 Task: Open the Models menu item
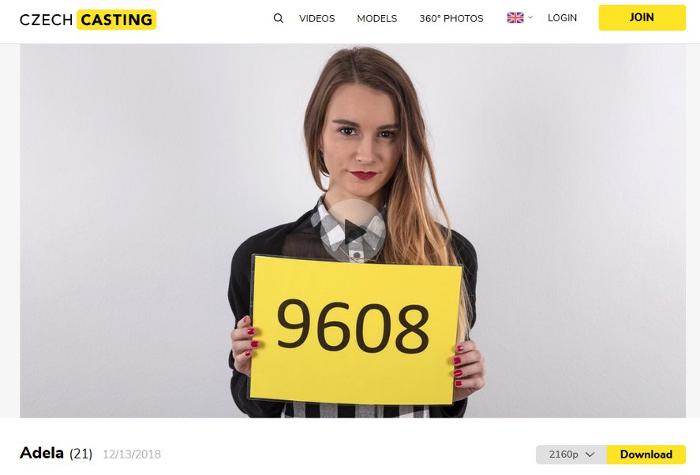[x=376, y=18]
